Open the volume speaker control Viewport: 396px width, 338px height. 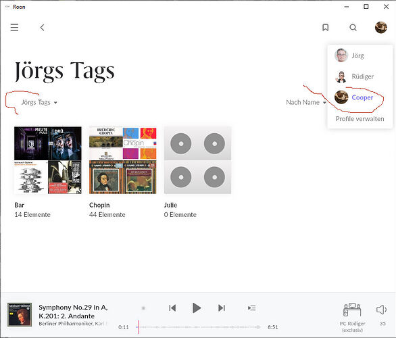pyautogui.click(x=381, y=310)
